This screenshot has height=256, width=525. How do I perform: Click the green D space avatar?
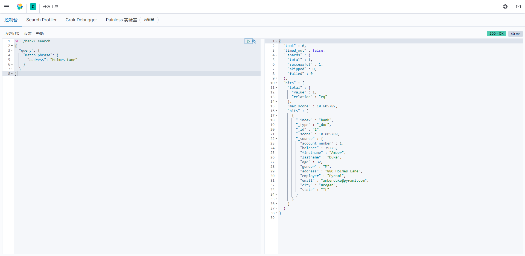point(33,7)
